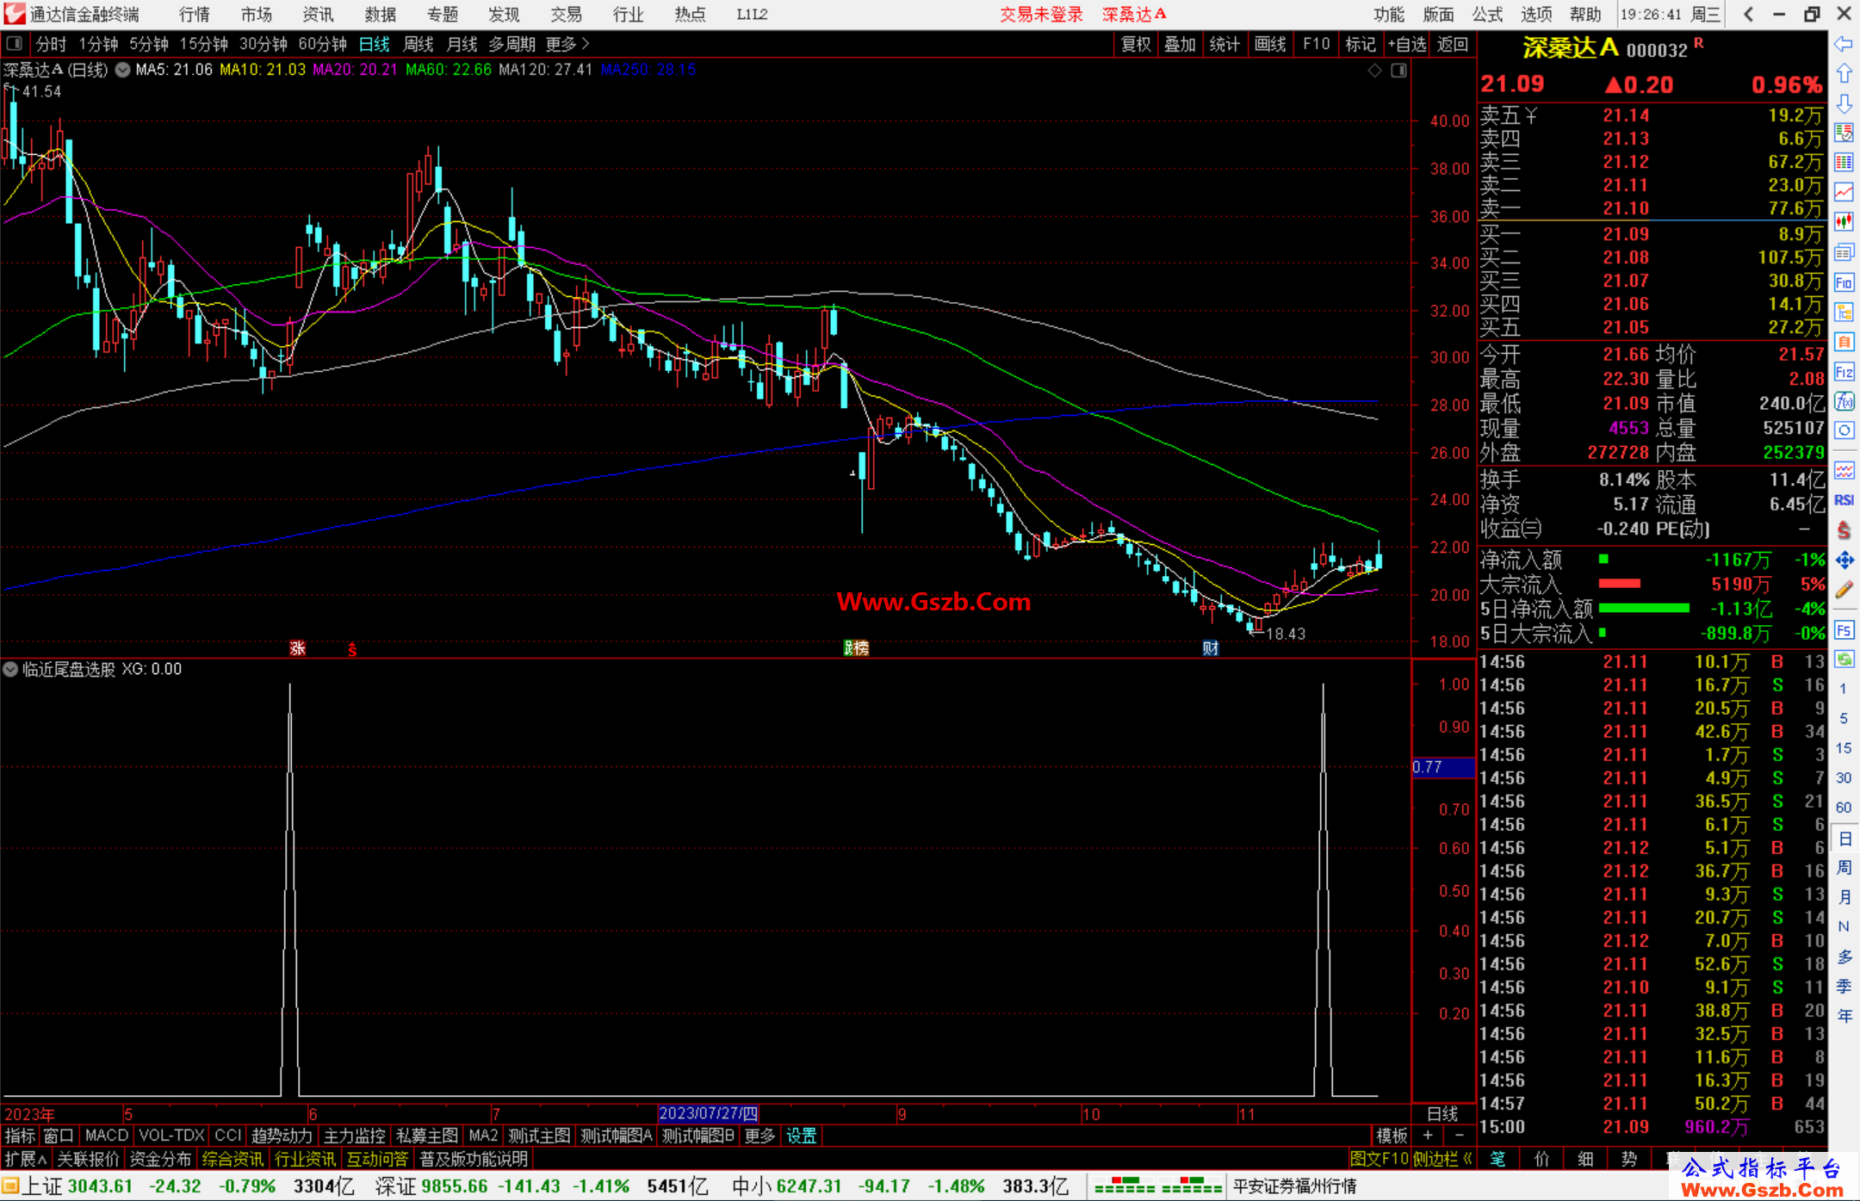Click the tree structure icon in sidebar
The height and width of the screenshot is (1201, 1860).
1844,312
